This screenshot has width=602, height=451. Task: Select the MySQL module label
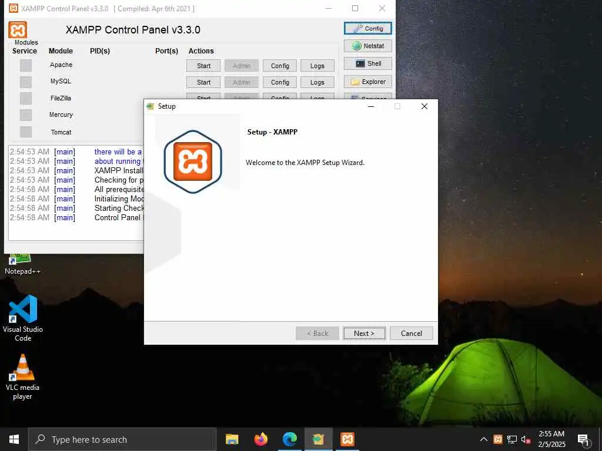pyautogui.click(x=61, y=81)
